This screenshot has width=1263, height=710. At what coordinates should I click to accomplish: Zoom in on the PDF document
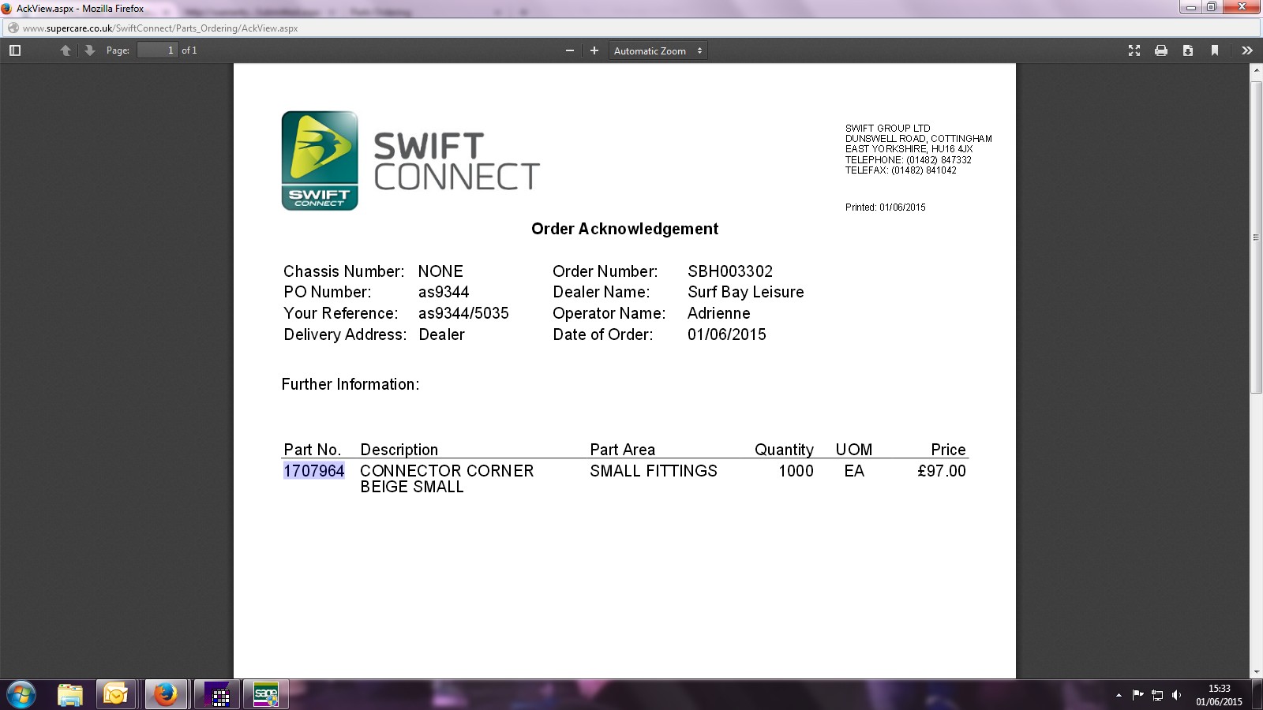click(594, 50)
